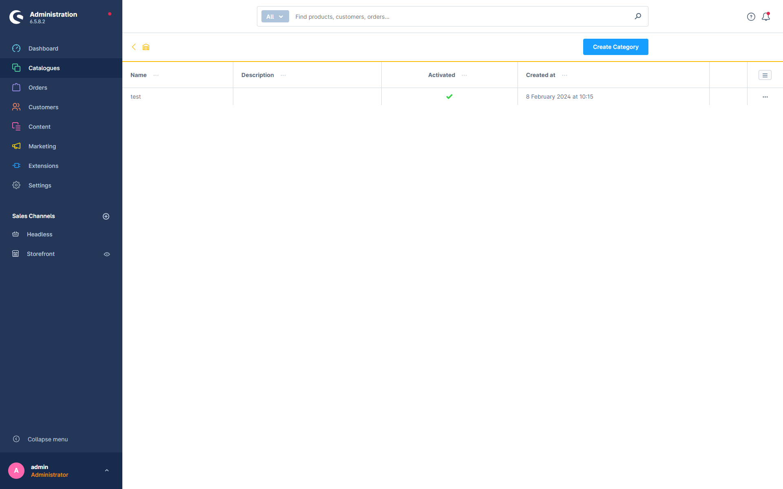Click the notification bell icon

(x=765, y=16)
